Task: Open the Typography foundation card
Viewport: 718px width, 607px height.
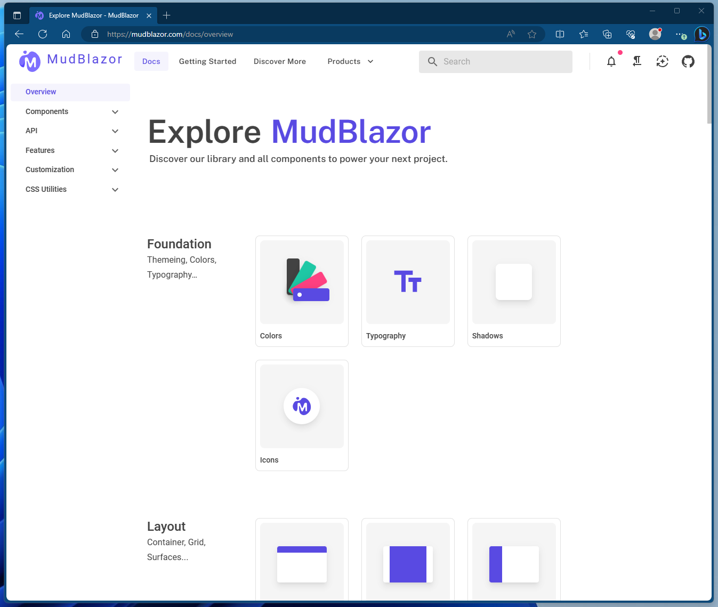Action: click(408, 291)
